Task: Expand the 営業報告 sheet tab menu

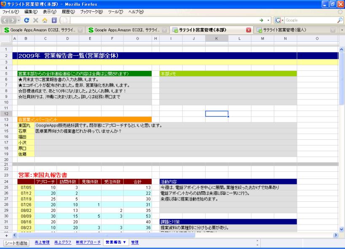Action: tap(125, 243)
